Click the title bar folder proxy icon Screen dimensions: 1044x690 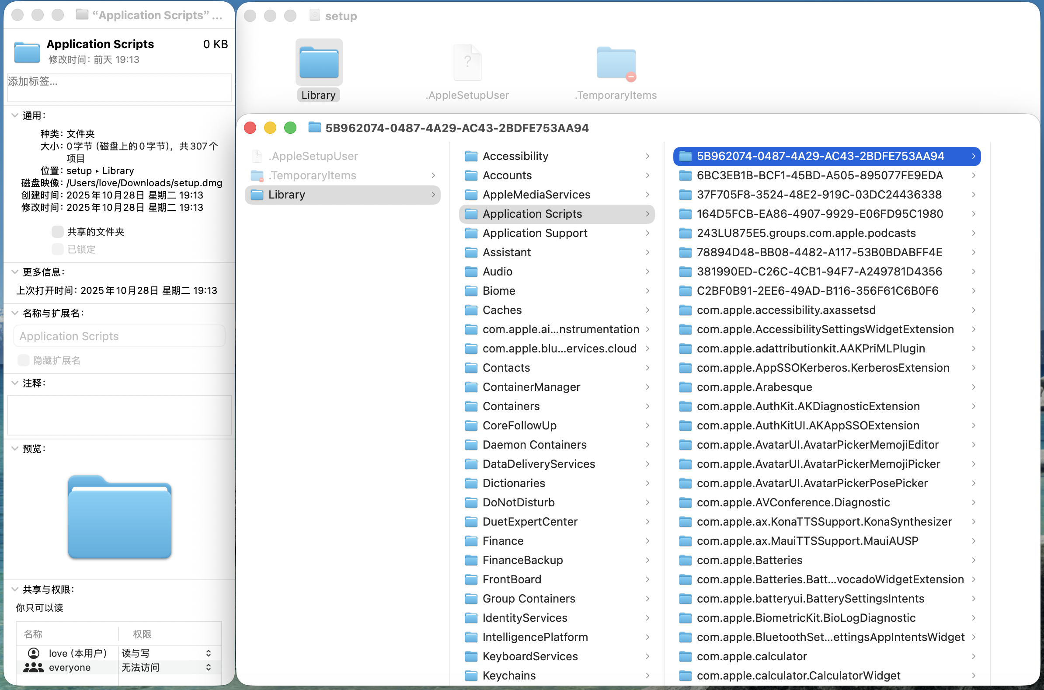click(x=314, y=128)
